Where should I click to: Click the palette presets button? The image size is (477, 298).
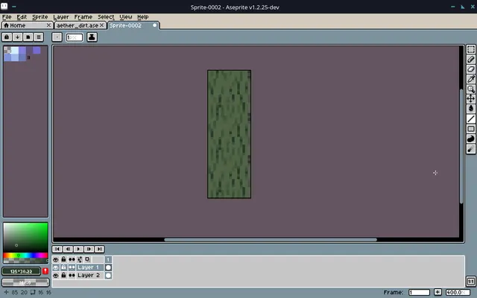pyautogui.click(x=28, y=37)
